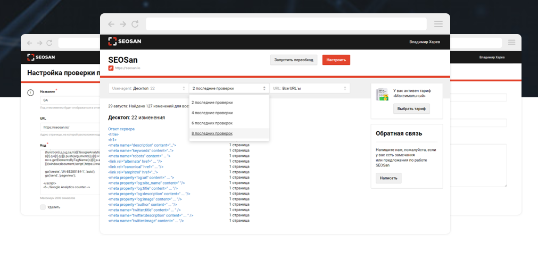Collapse the '2 последние проверки' dropdown
Screen dimensions: 538x260
pyautogui.click(x=229, y=88)
